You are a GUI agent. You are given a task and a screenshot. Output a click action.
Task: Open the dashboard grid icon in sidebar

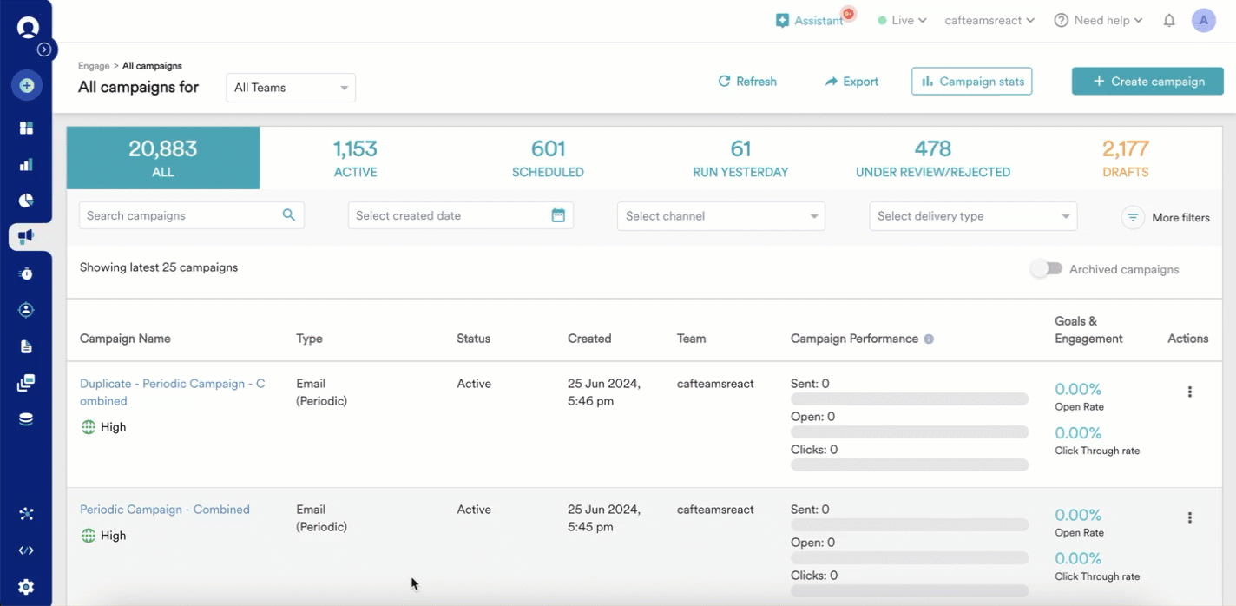tap(26, 128)
